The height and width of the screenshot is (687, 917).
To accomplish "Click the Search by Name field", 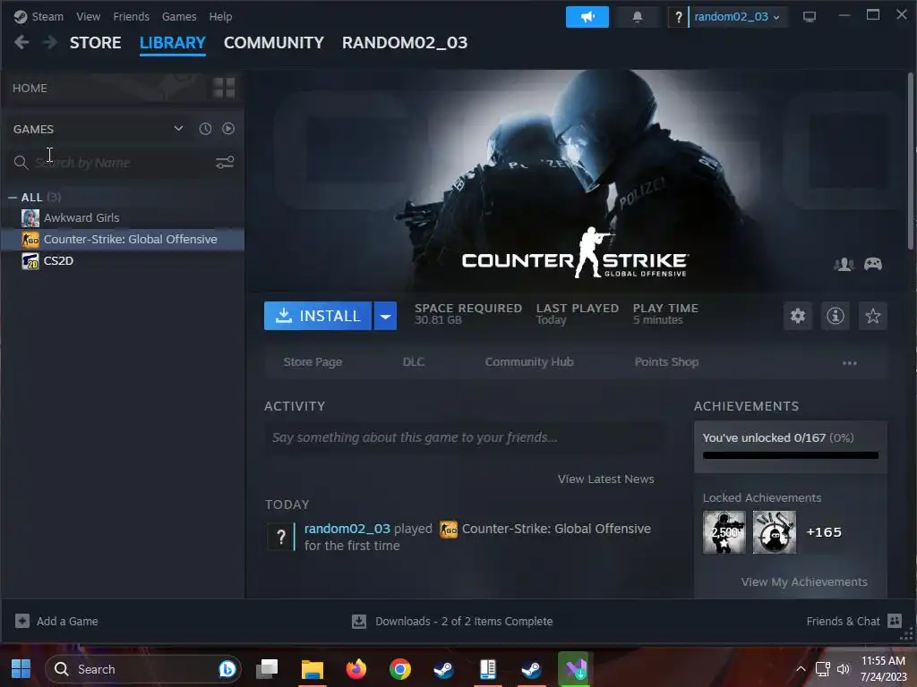I will coord(124,163).
